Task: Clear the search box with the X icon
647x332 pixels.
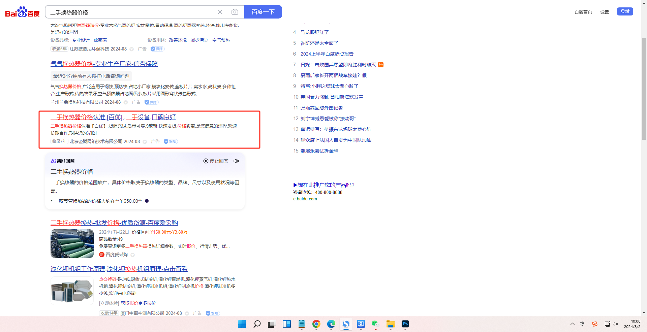Action: 220,12
